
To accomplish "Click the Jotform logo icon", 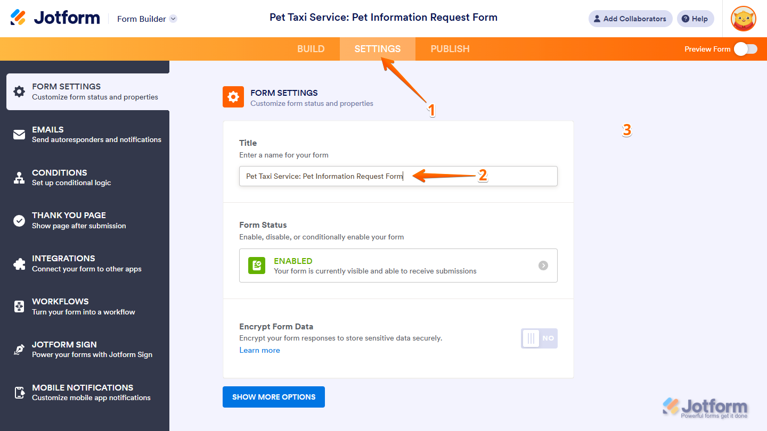I will [18, 18].
